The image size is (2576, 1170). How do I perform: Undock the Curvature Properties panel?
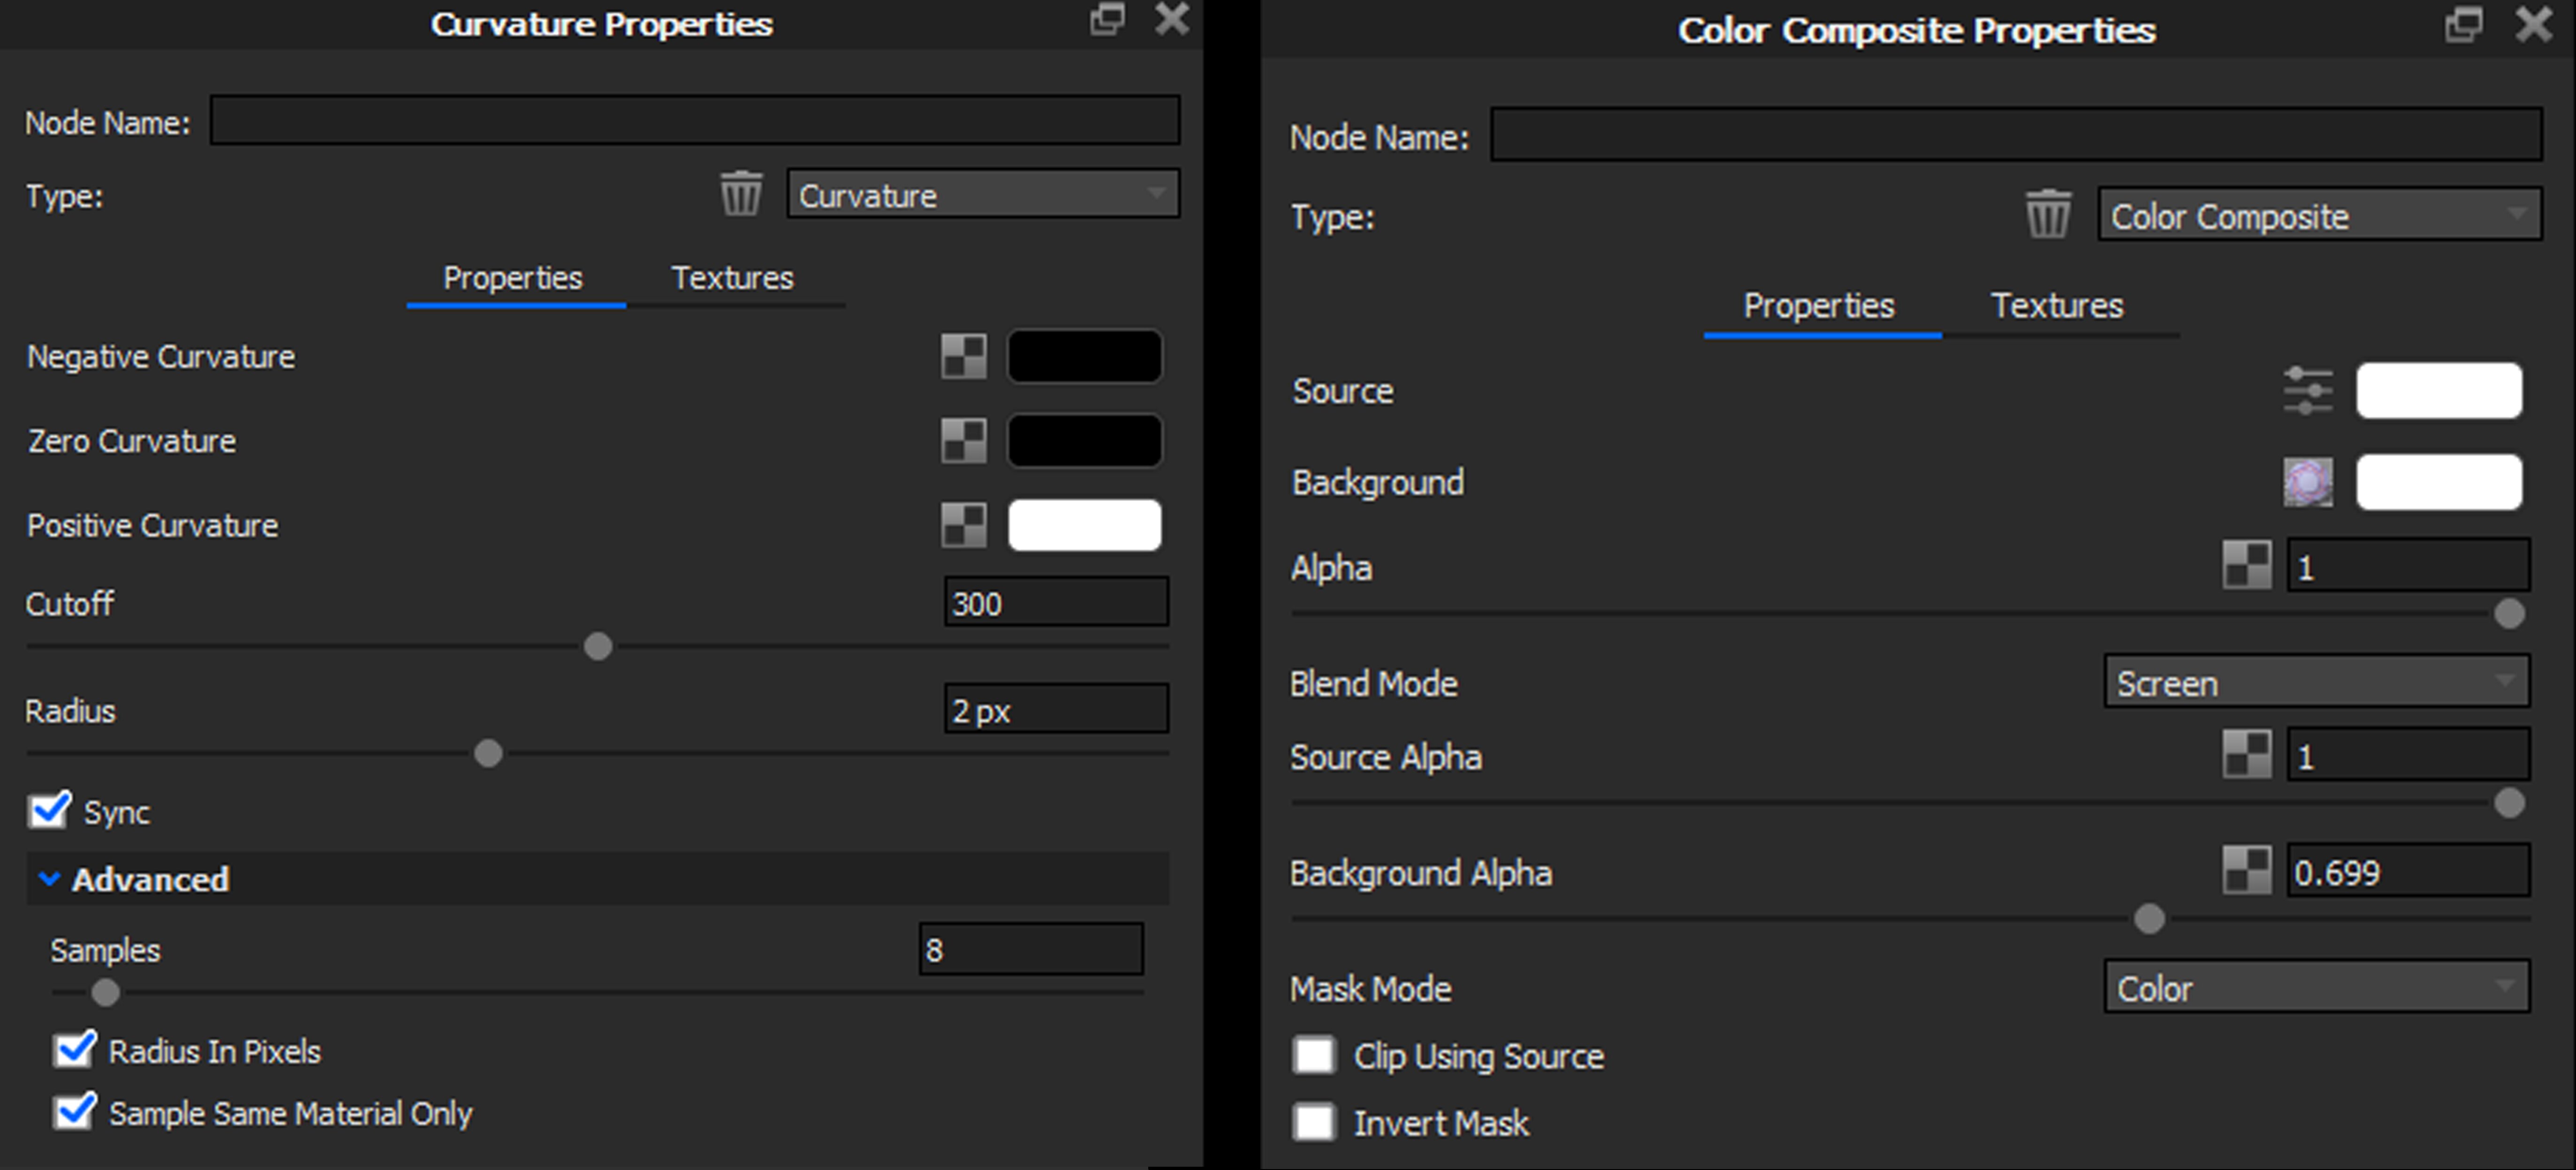(x=1107, y=20)
